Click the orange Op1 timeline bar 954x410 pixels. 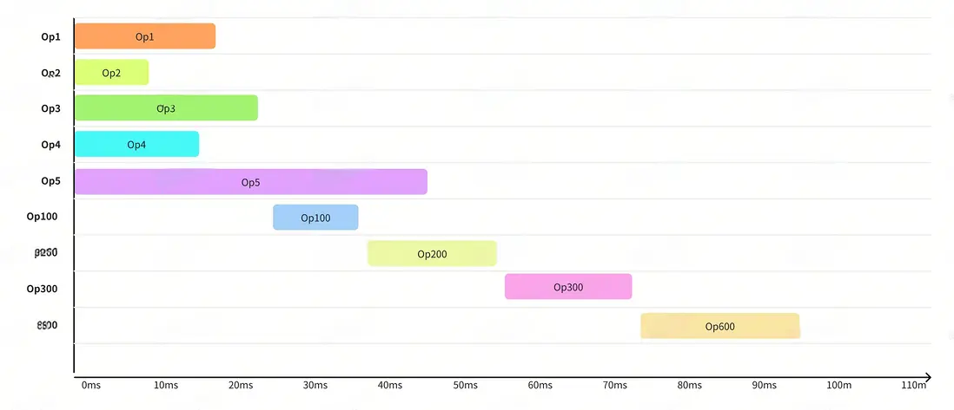pyautogui.click(x=144, y=36)
